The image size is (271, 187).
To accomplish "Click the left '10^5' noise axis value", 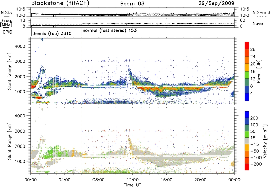I will 21,9.
